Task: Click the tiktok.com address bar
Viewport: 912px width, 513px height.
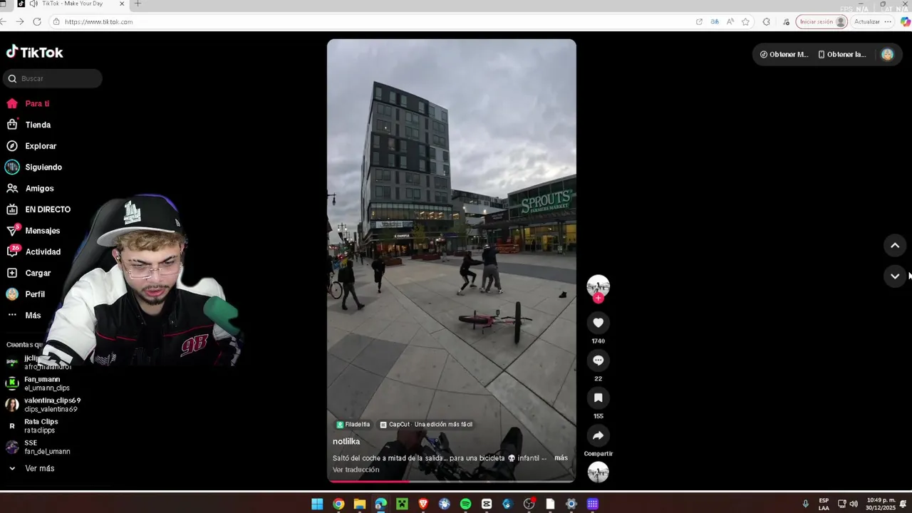Action: click(x=370, y=22)
